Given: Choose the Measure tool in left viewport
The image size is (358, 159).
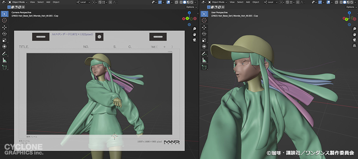Looking at the screenshot, I should pyautogui.click(x=4, y=60).
